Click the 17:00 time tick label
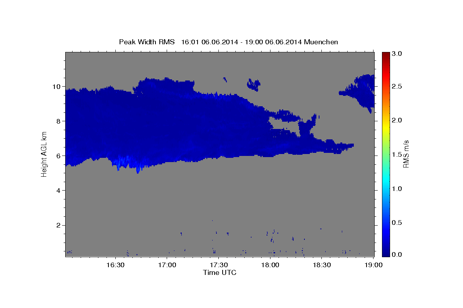 tap(167, 265)
